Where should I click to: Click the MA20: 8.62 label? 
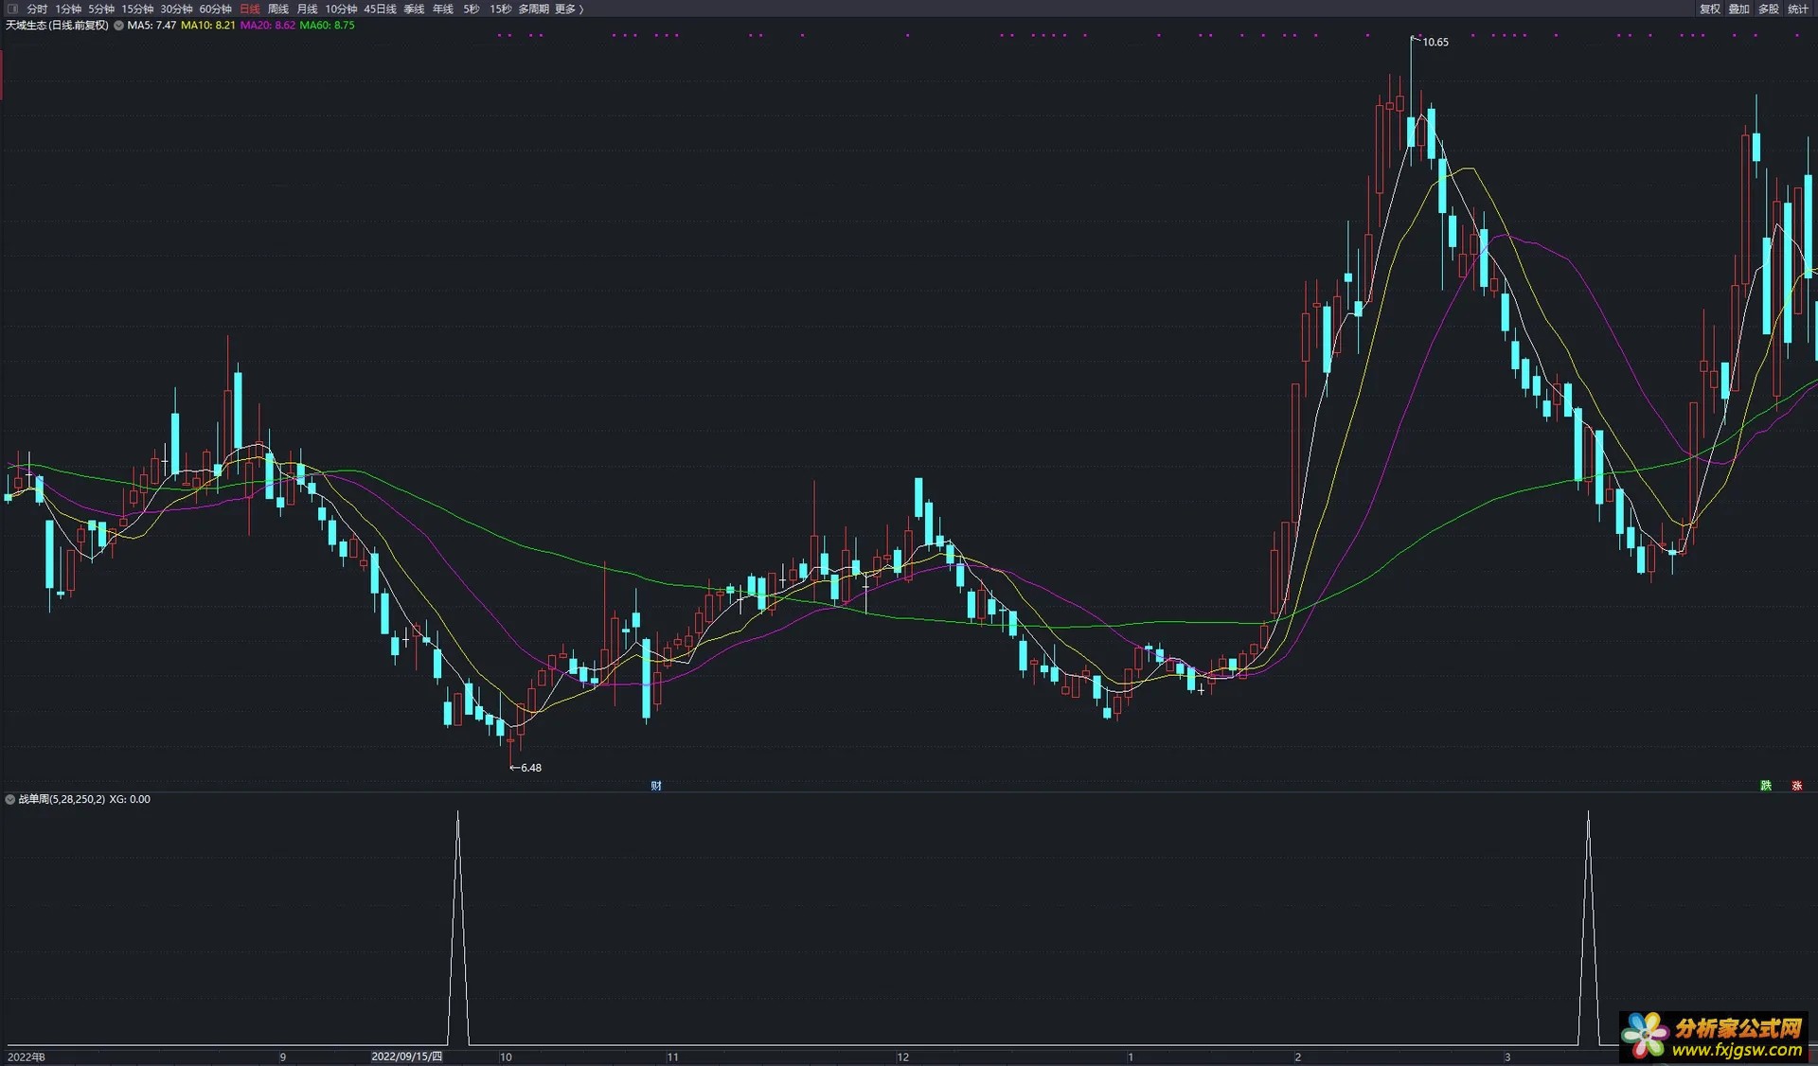point(267,26)
